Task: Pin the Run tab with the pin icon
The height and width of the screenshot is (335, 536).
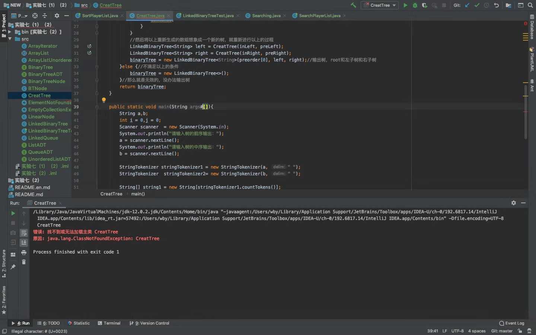Action: 13,267
